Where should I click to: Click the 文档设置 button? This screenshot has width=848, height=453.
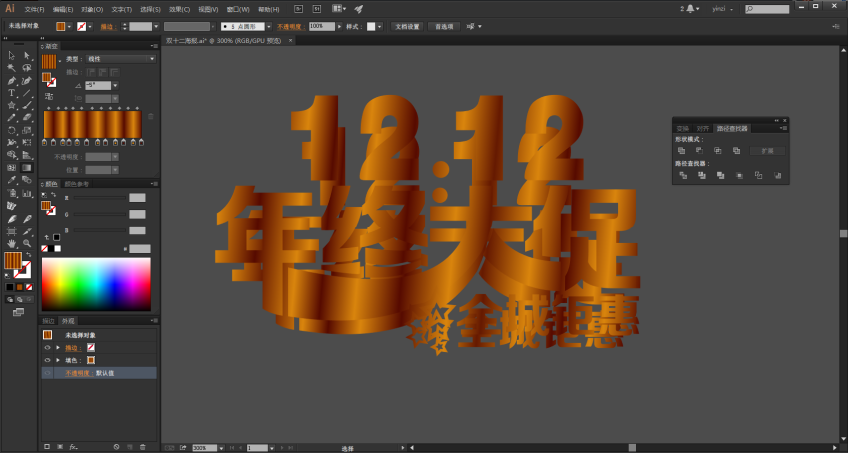coord(407,27)
